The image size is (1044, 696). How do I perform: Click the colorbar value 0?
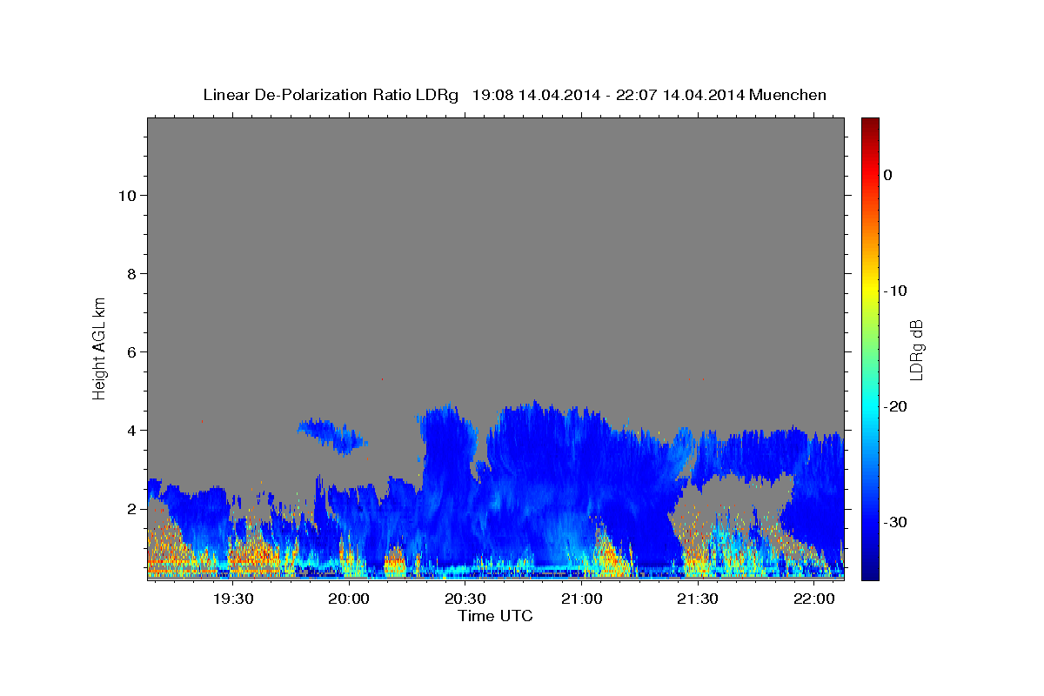click(887, 175)
